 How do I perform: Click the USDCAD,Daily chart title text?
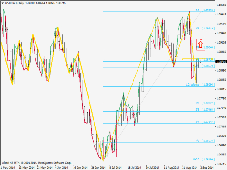(x=15, y=3)
